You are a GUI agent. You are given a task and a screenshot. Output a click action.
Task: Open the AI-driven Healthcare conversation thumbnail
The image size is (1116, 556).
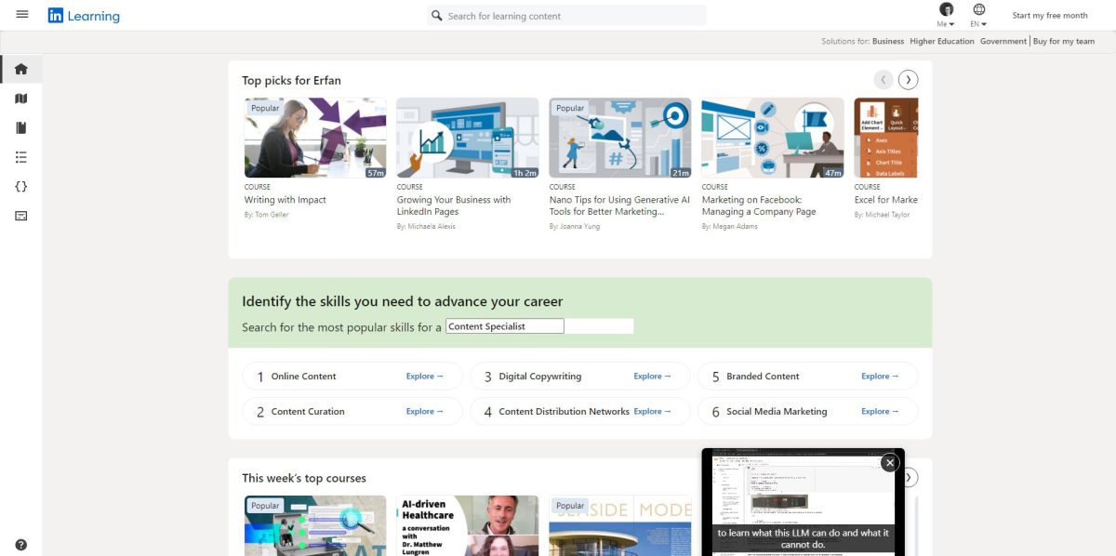(468, 525)
